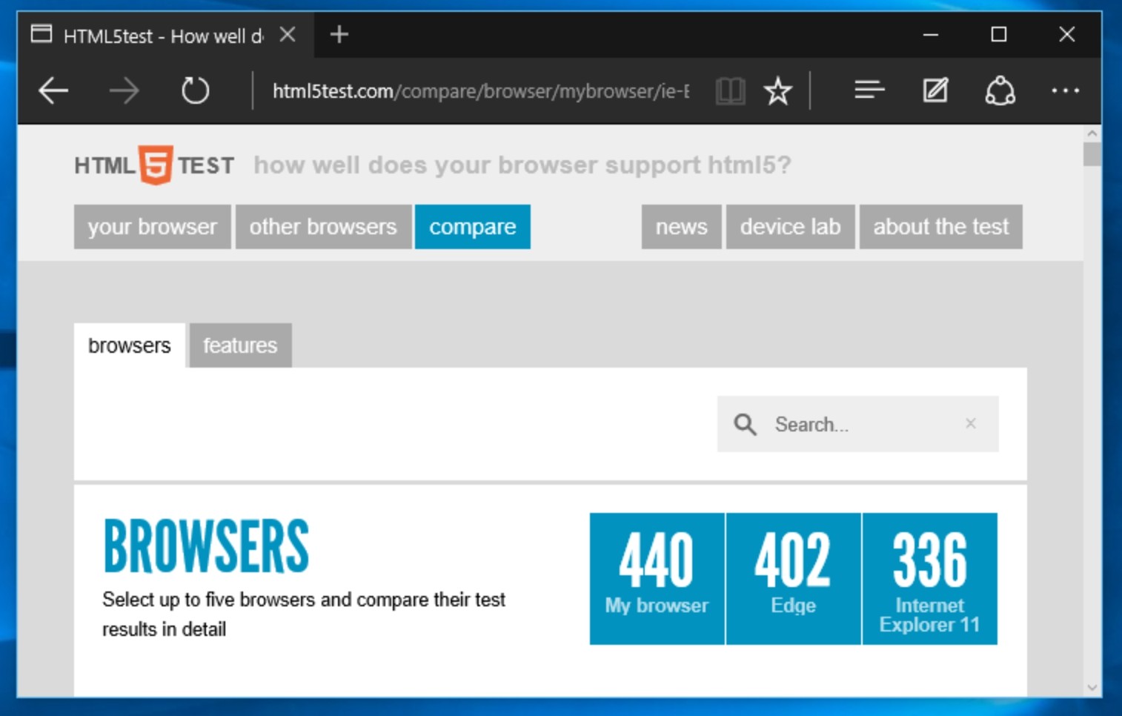Enable Reading view
The height and width of the screenshot is (716, 1122).
coord(730,90)
